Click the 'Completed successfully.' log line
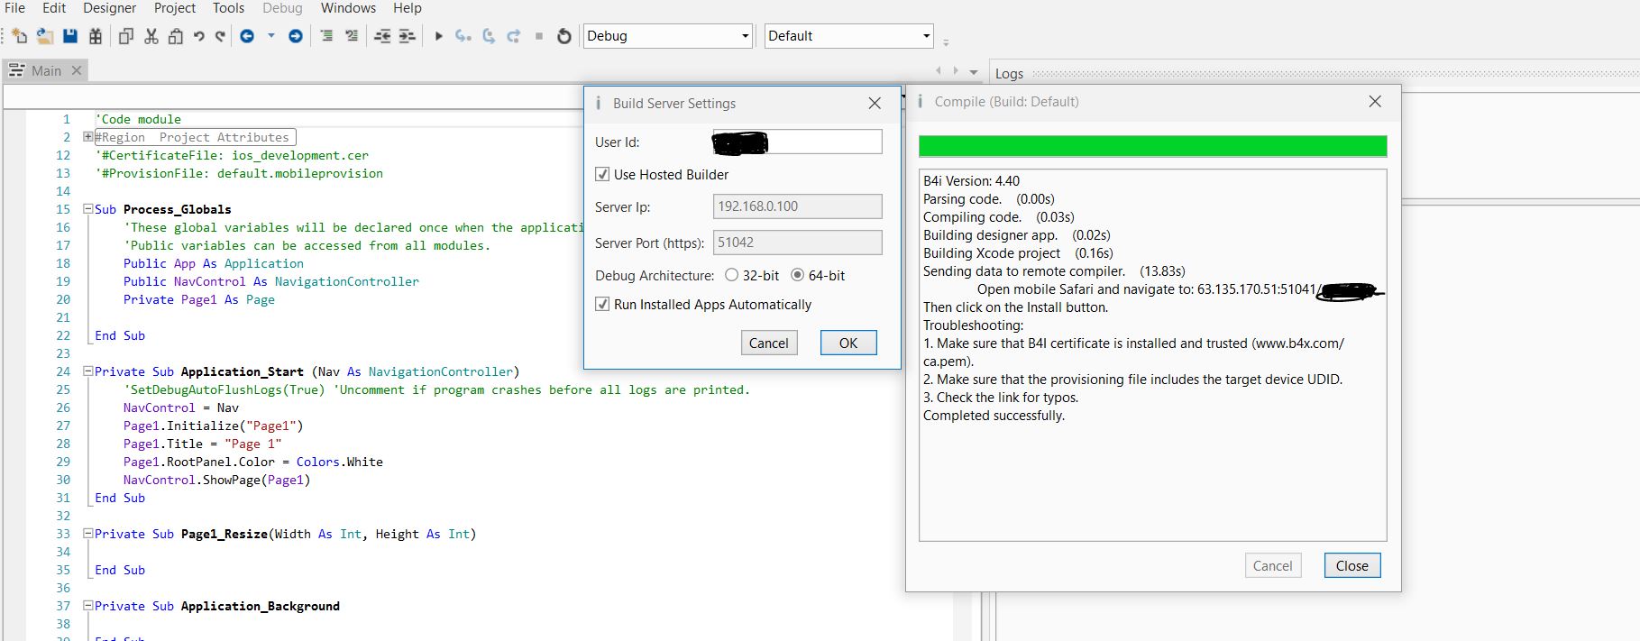This screenshot has height=641, width=1640. click(x=994, y=416)
